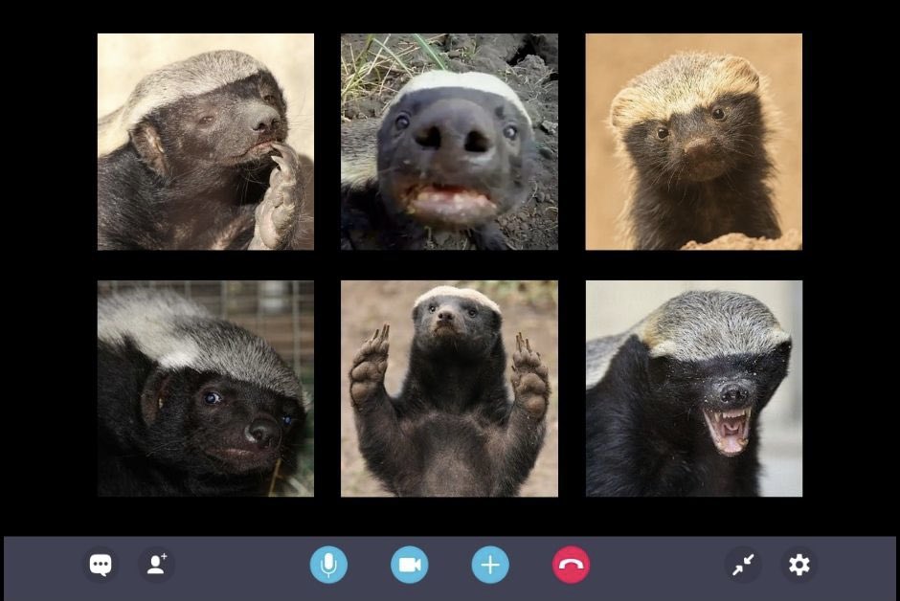Screen dimensions: 900x601
Task: Select video tile of fluffy young badger on tan background
Action: 694,142
